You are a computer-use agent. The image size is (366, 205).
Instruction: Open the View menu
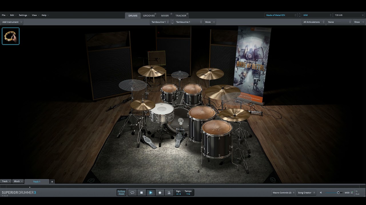[35, 15]
